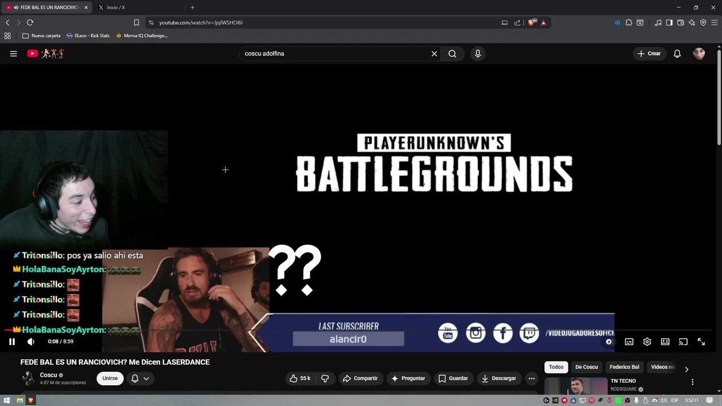Open the Mensa IQ Challenge bookmark
722x406 pixels.
142,36
